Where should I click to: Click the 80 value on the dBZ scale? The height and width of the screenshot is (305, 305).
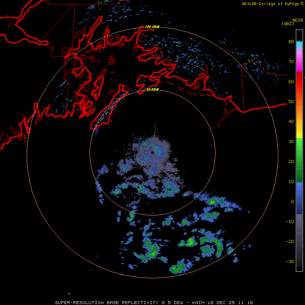pyautogui.click(x=291, y=42)
